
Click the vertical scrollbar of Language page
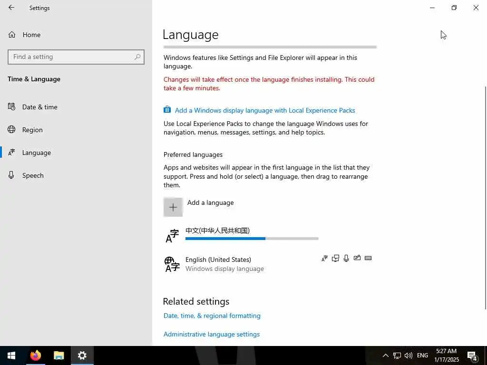[x=486, y=197]
